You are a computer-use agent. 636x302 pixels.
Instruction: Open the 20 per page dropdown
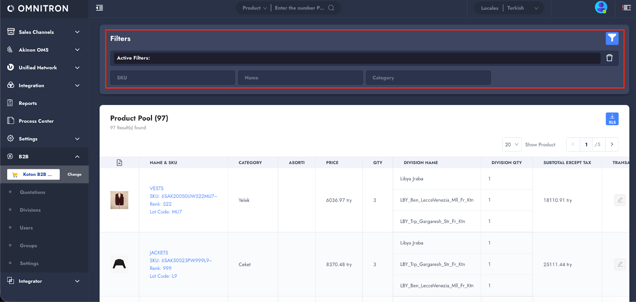point(512,144)
